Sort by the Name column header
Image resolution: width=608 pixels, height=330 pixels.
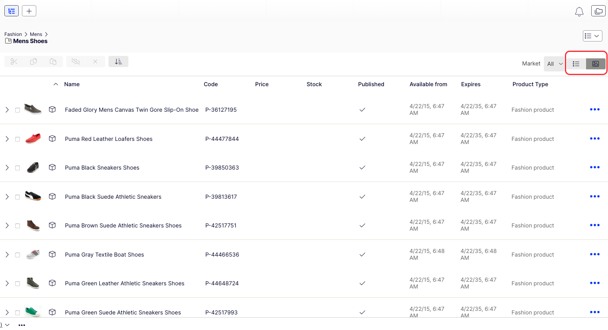click(x=72, y=84)
